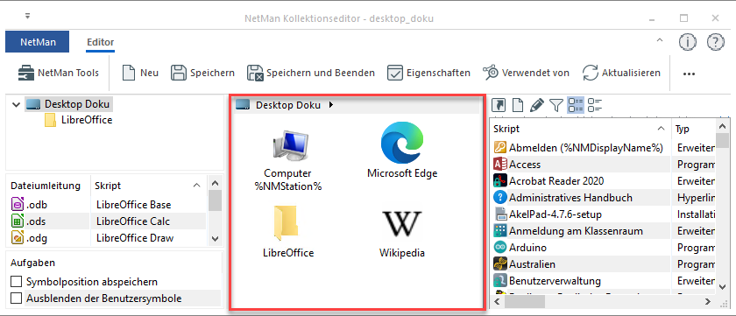Image resolution: width=736 pixels, height=316 pixels.
Task: Switch to the simple list view icon
Action: 595,105
